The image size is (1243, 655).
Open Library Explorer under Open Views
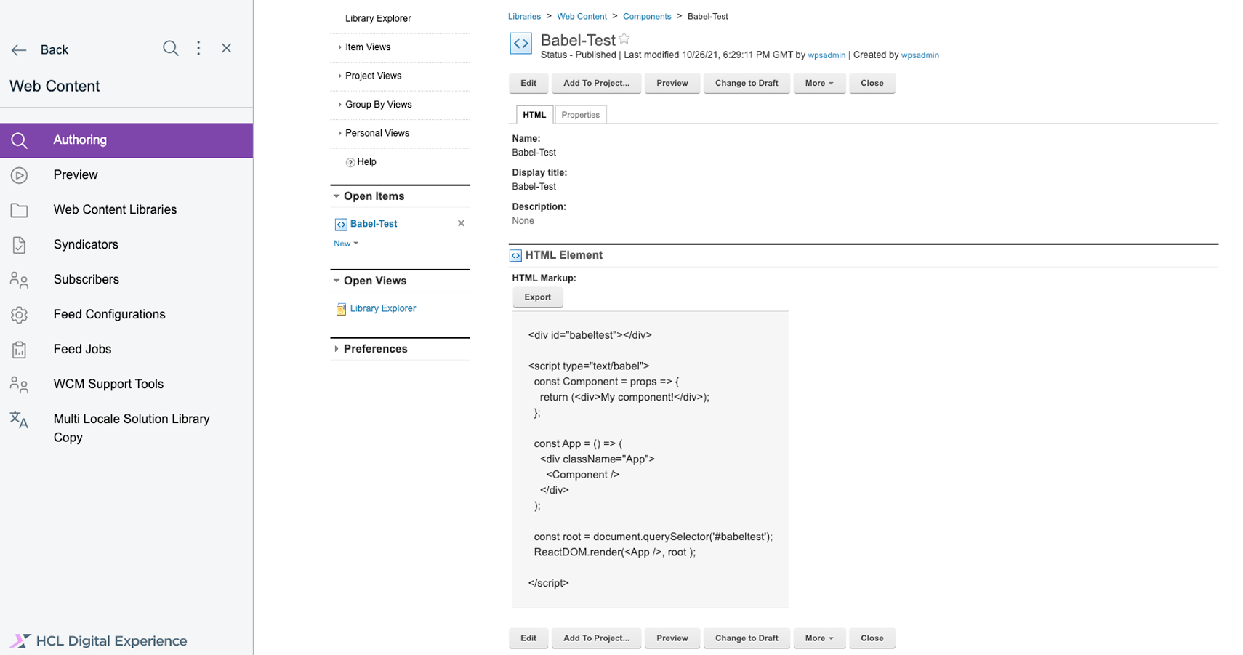383,309
